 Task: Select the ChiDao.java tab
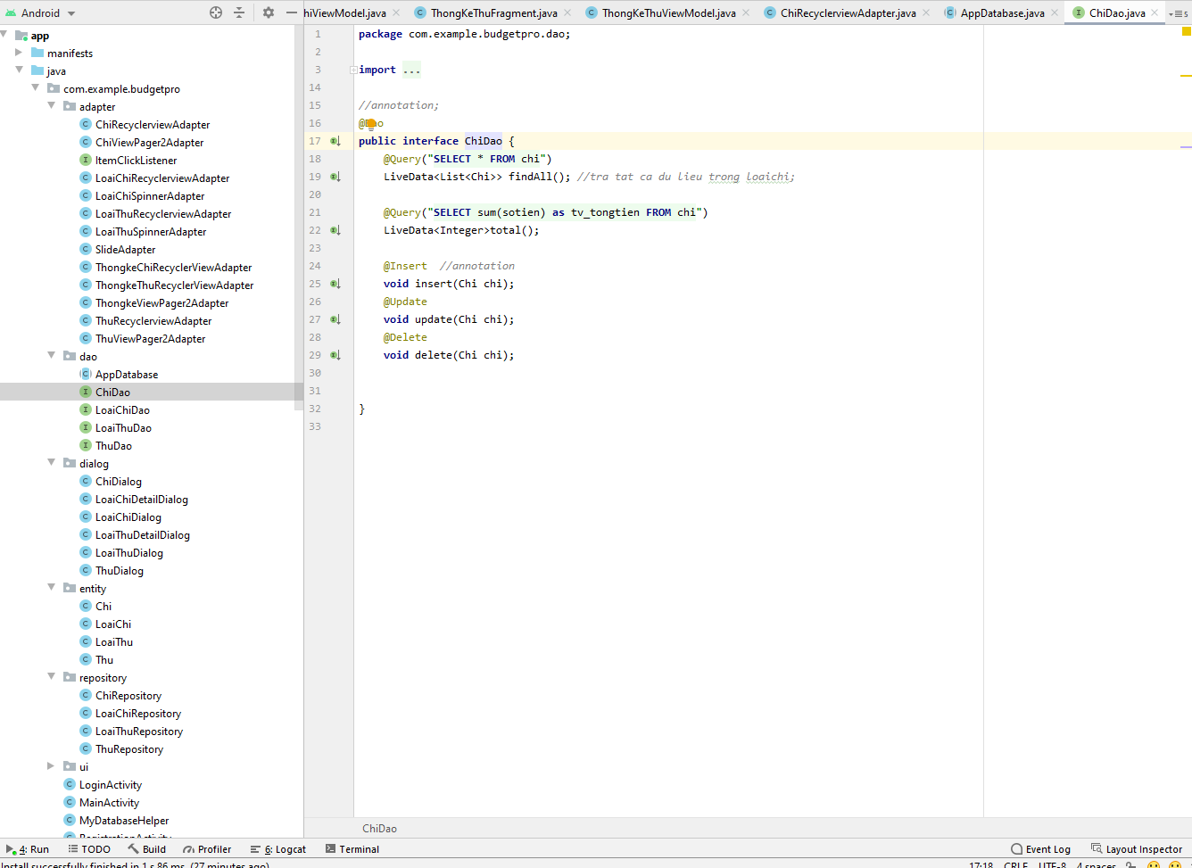click(1116, 13)
